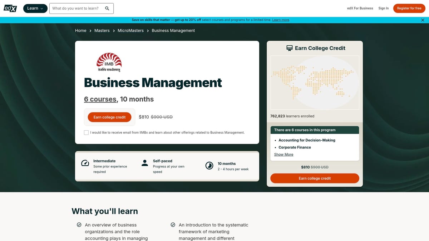Open the 6 courses link
Image resolution: width=429 pixels, height=241 pixels.
tap(100, 99)
